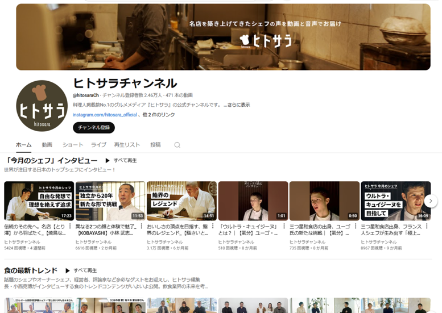
Task: Open video title 三つ星和食店の出身、ユーゴ氏の新たな挑戦
Action: [x=320, y=229]
